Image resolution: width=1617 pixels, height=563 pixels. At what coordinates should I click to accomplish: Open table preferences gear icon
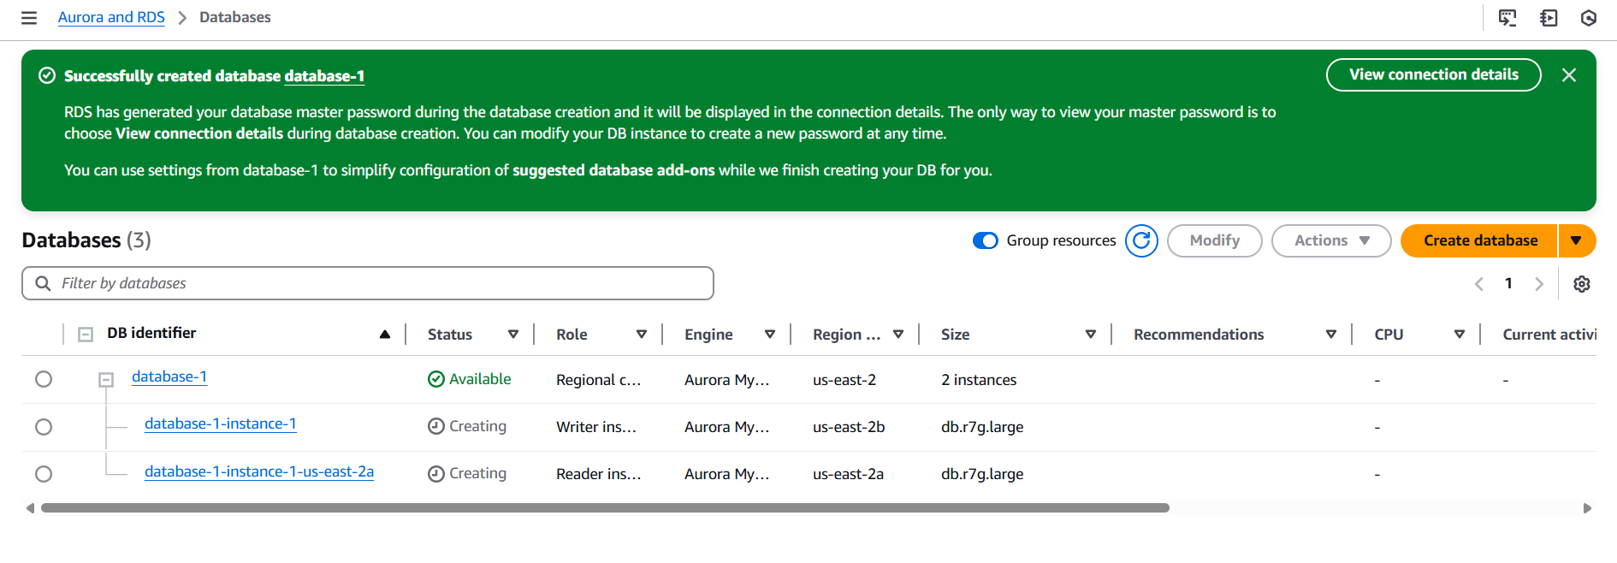[1582, 284]
